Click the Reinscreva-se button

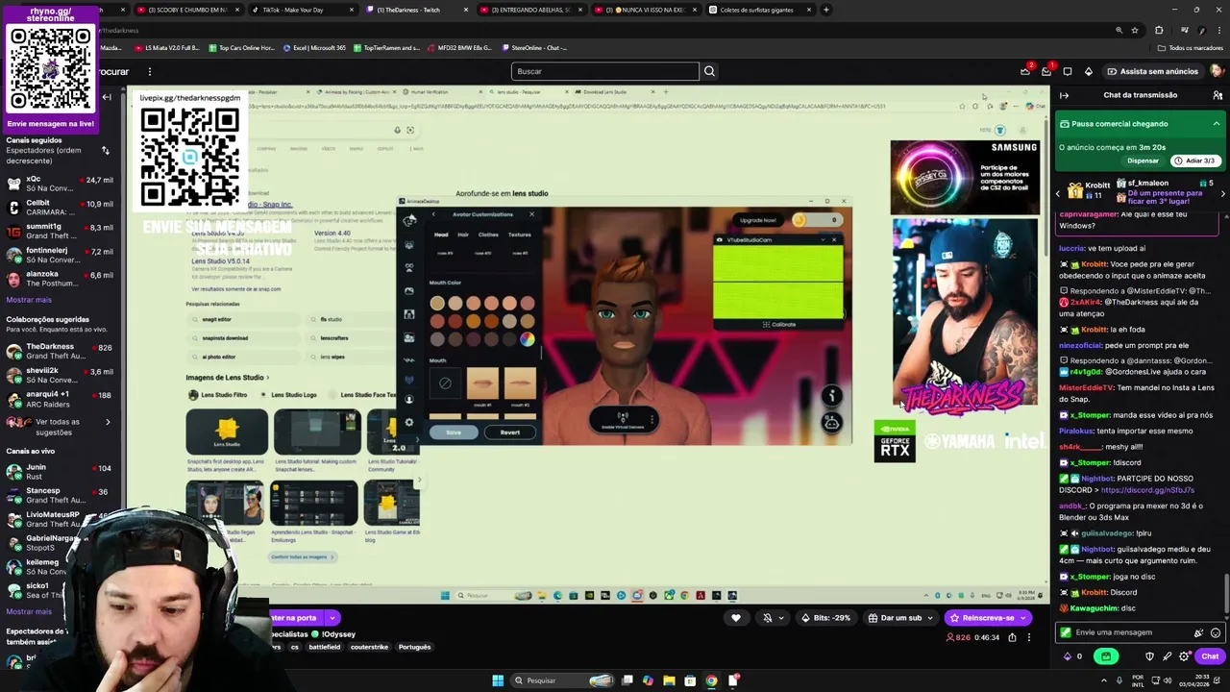[x=981, y=618]
